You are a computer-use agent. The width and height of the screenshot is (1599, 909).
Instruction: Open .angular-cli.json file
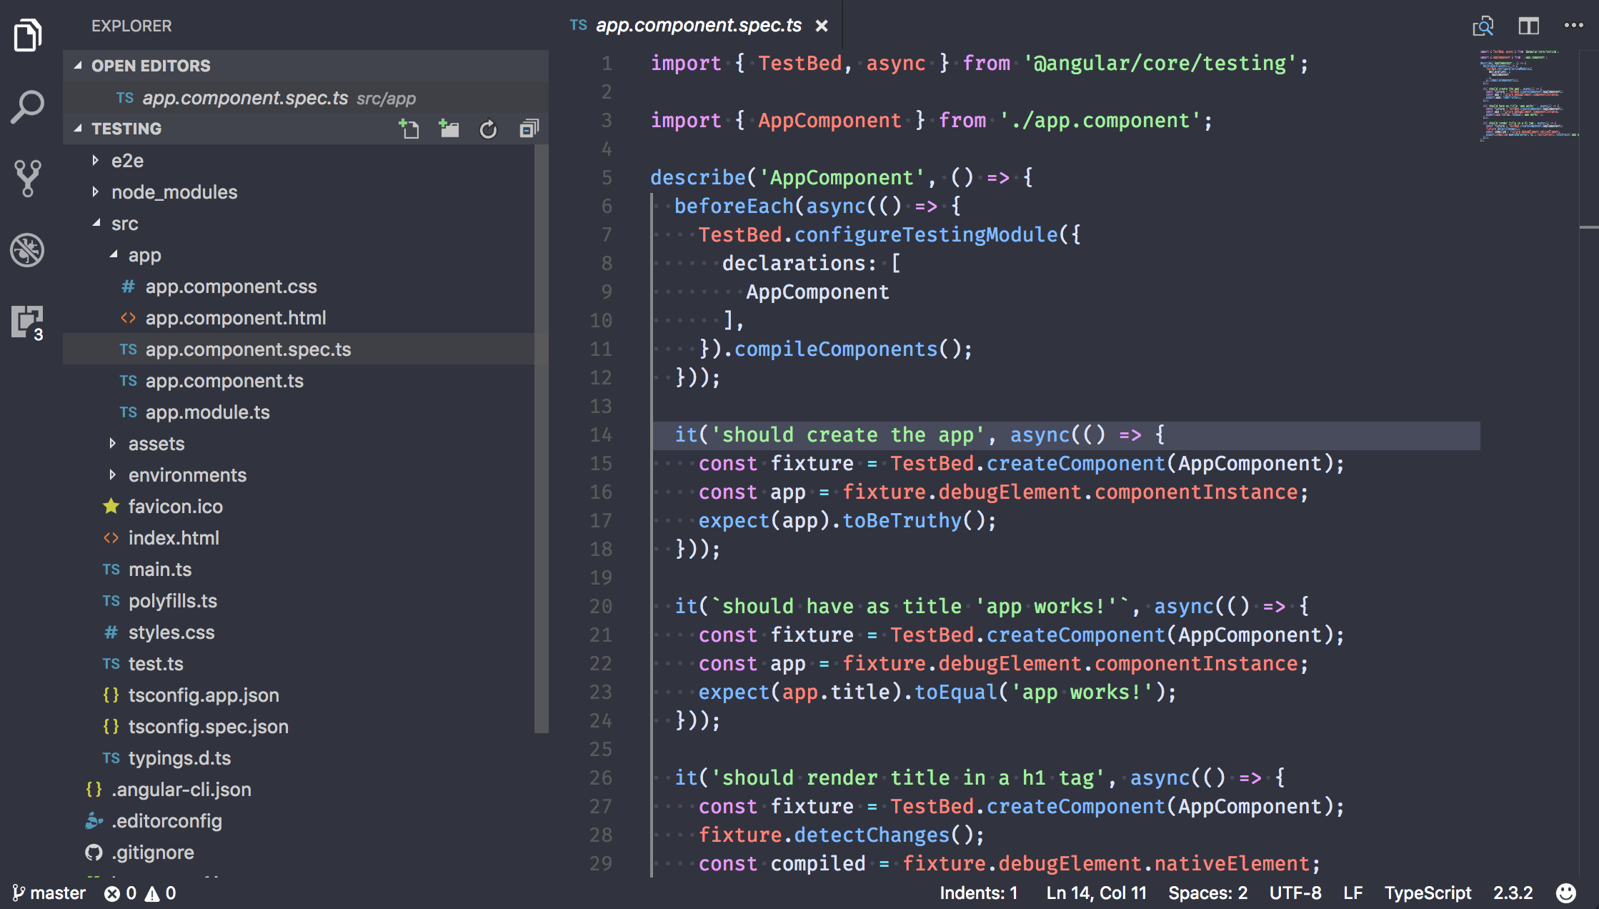[x=306, y=790]
